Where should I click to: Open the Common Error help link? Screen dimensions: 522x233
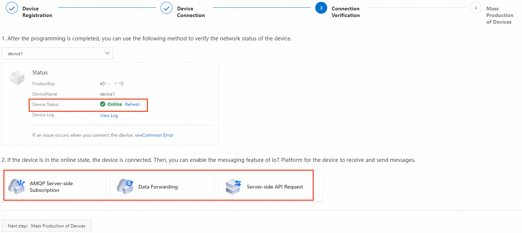(158, 135)
